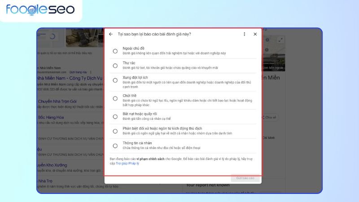The height and width of the screenshot is (202, 359).
Task: Select "Phân biệt đối xử" radio option
Action: point(115,131)
